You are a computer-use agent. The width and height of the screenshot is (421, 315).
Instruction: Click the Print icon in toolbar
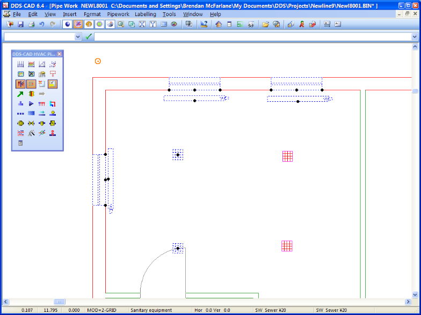point(31,25)
